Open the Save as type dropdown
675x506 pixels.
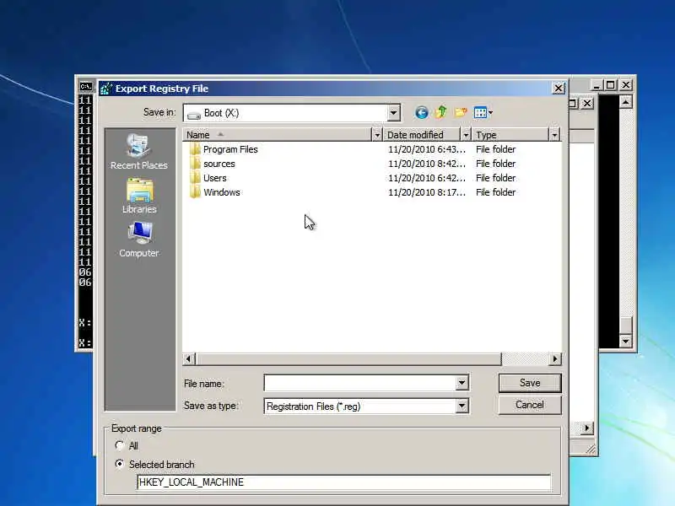[x=462, y=406]
